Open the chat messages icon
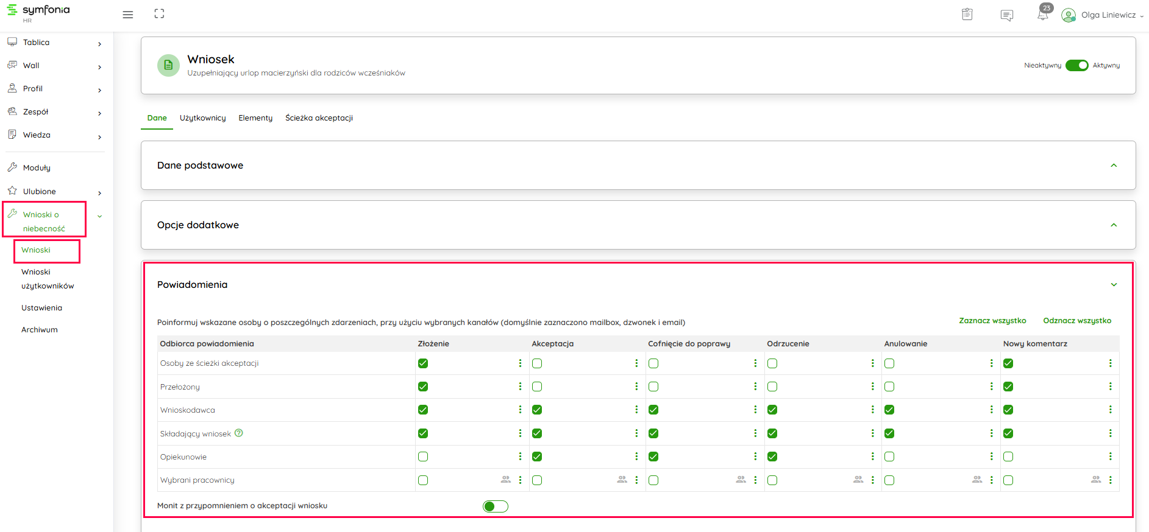Screen dimensions: 1149x532 1006,15
